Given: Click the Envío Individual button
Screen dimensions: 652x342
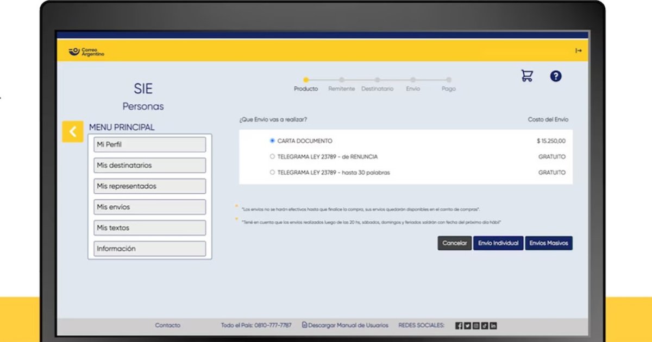Looking at the screenshot, I should [498, 243].
